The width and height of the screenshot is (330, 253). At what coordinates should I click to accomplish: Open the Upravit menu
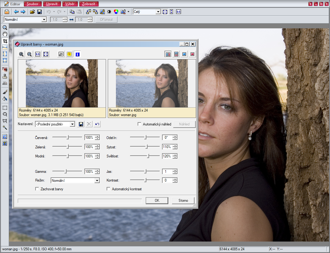(52, 4)
